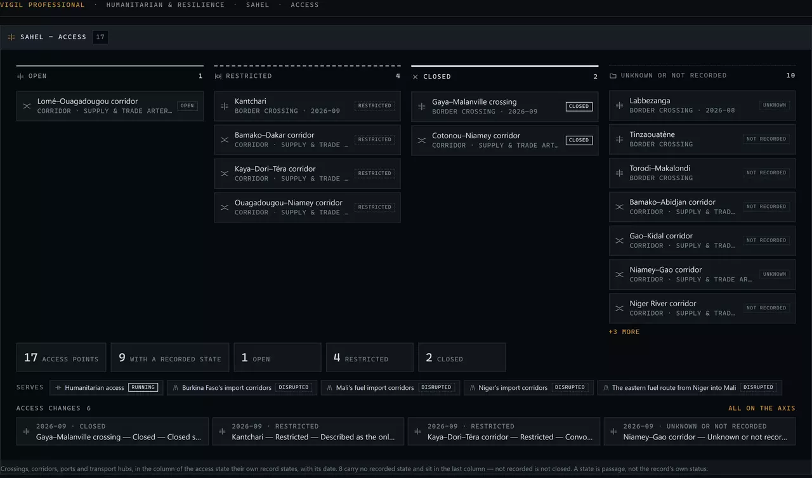Click the Restricted column header icon
This screenshot has height=478, width=812.
point(218,76)
